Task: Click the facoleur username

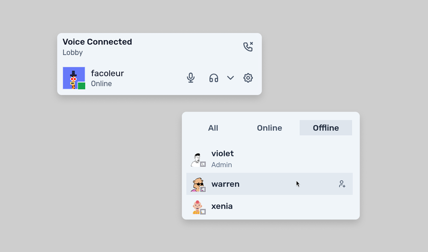Action: tap(107, 73)
